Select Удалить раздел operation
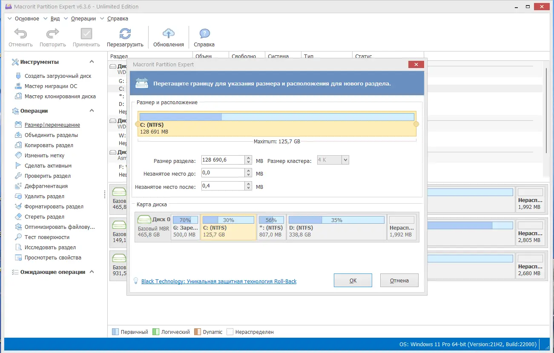The height and width of the screenshot is (353, 554). click(x=45, y=196)
